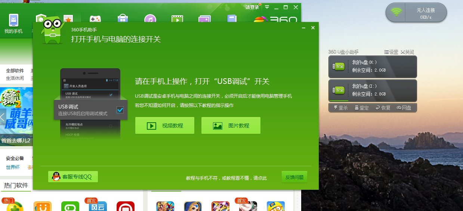Open the red square app icon

point(126,206)
